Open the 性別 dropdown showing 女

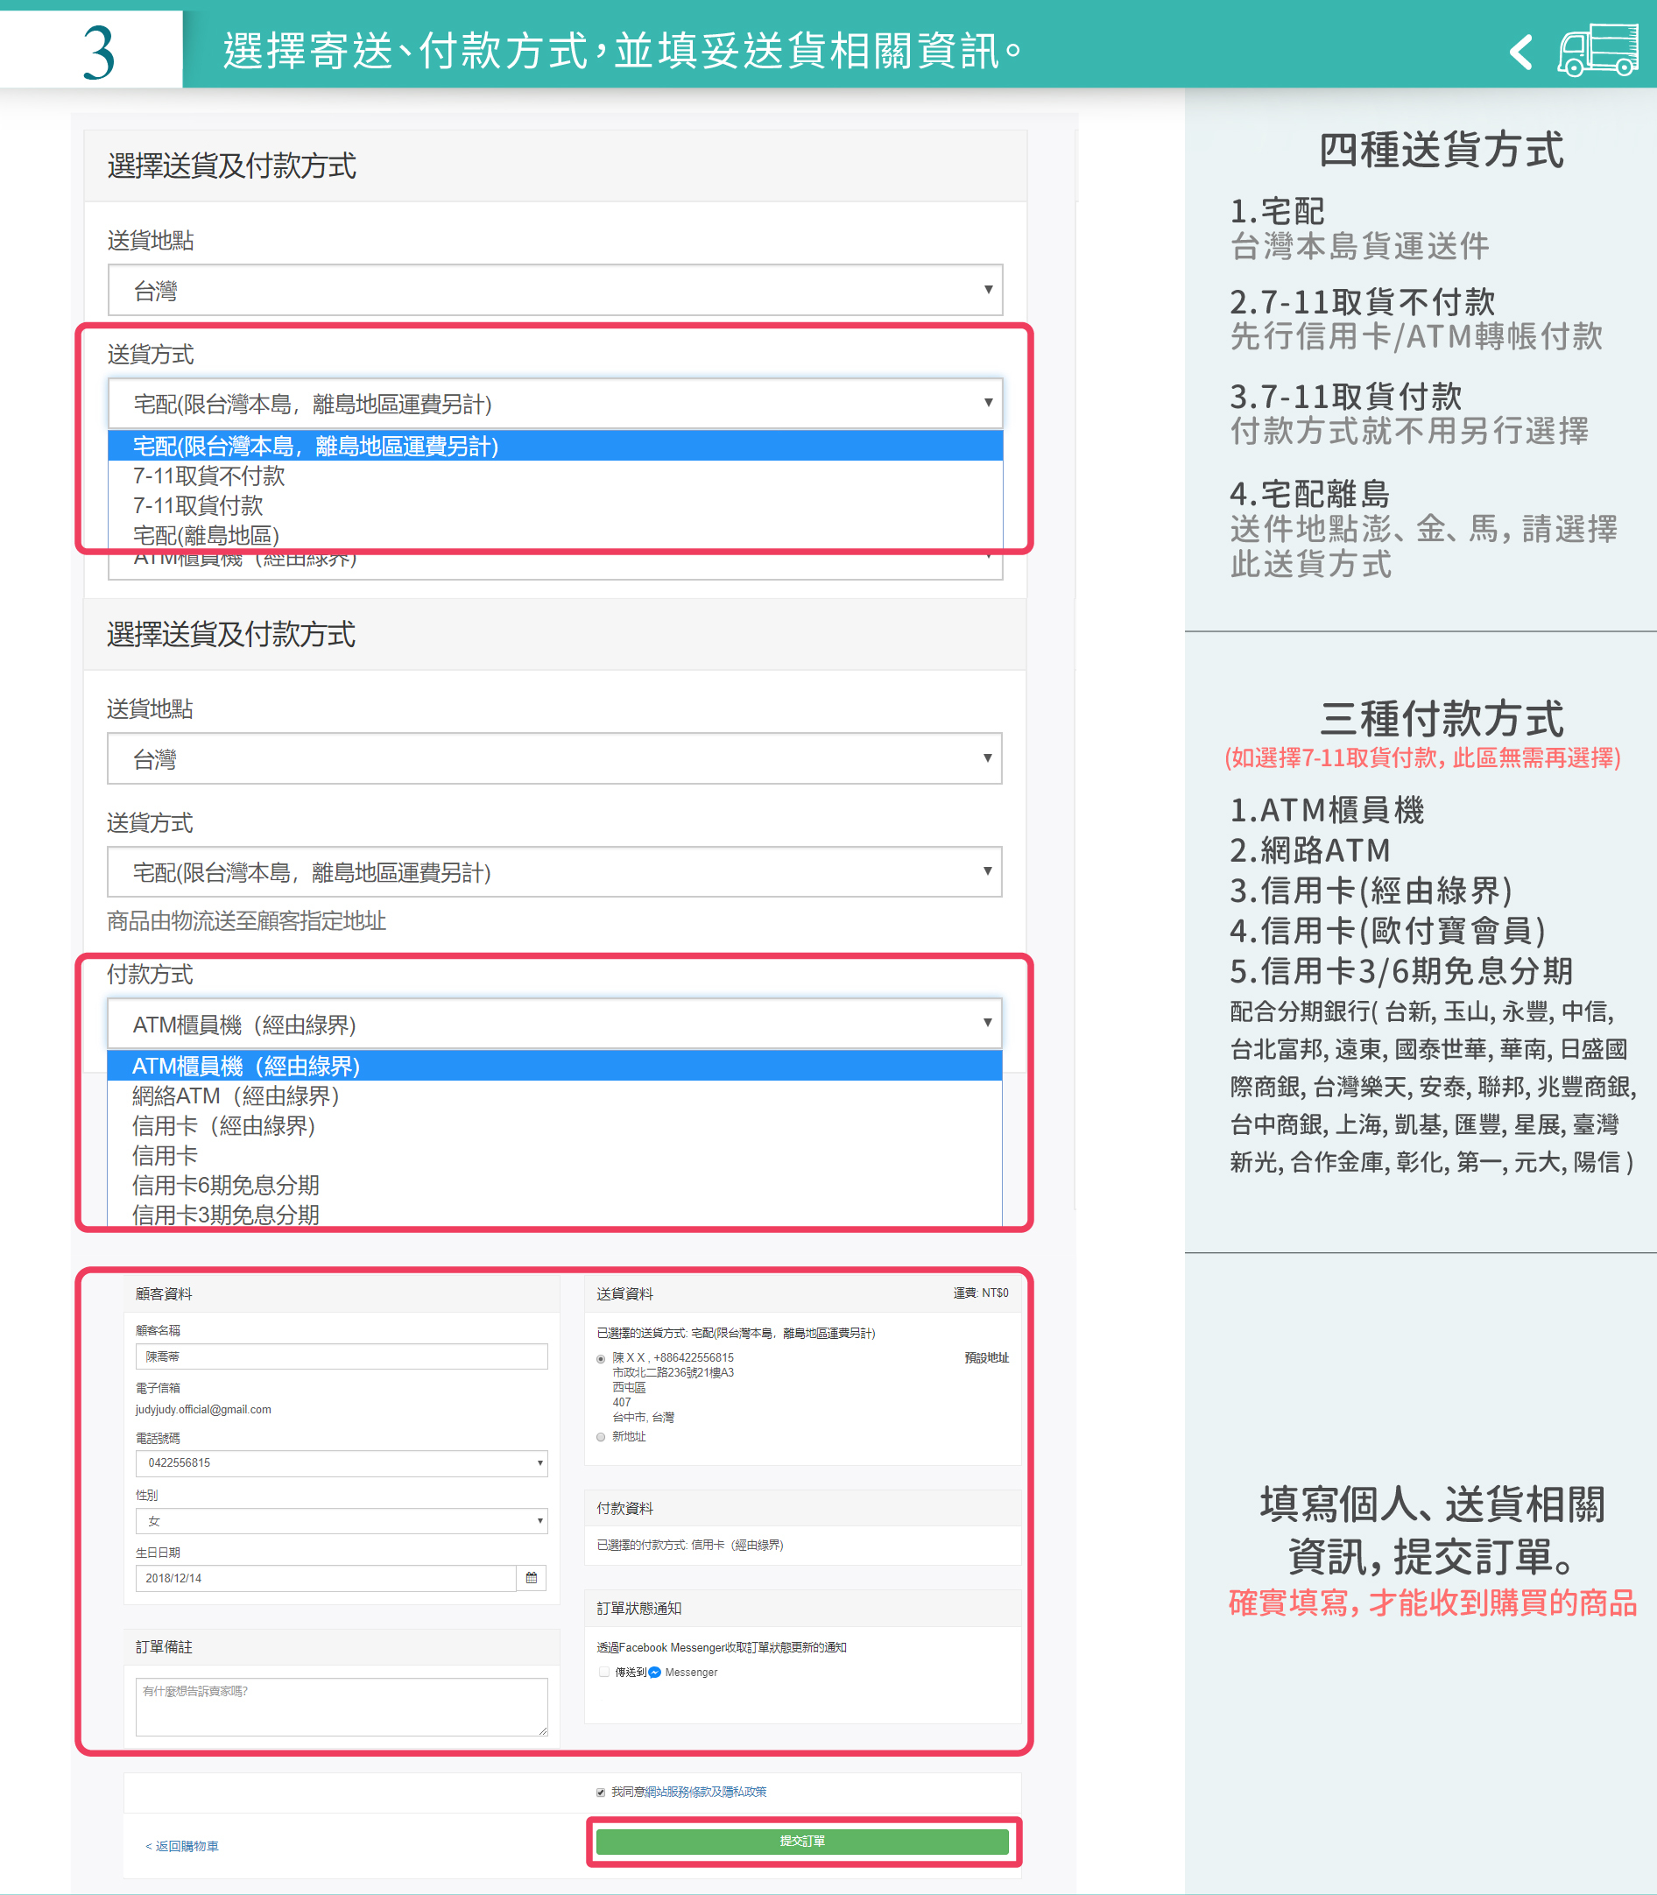point(342,1520)
